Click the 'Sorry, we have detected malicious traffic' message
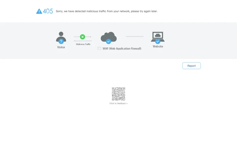This screenshot has width=237, height=148. (x=107, y=11)
